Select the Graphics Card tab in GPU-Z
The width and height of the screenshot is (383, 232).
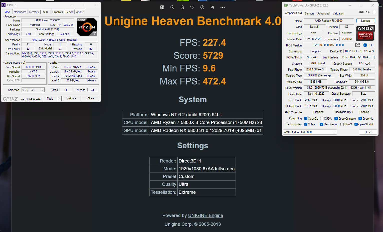coord(293,13)
